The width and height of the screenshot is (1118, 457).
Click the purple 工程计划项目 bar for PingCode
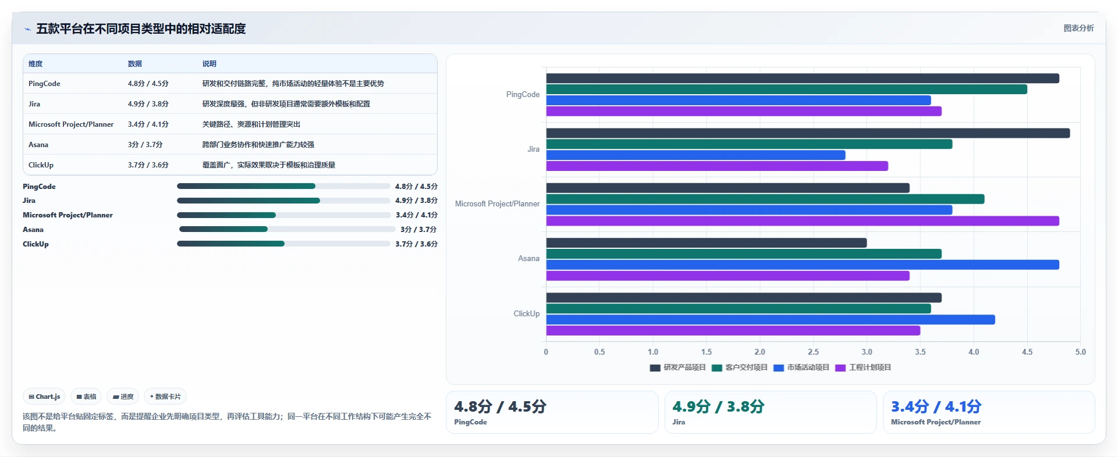click(x=744, y=111)
